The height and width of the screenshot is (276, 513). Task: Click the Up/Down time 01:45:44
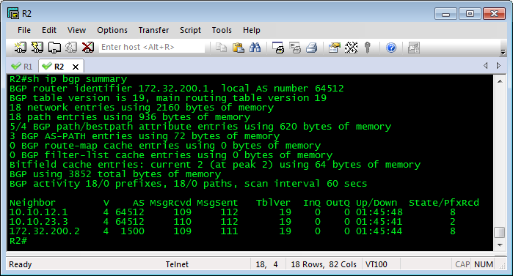(x=379, y=231)
